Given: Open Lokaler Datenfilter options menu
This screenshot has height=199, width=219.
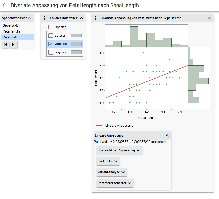Looking at the screenshot, I should click(44, 18).
